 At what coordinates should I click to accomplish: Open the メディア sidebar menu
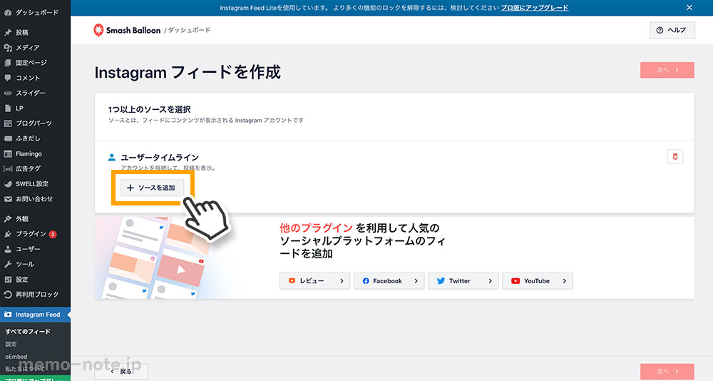(x=35, y=47)
